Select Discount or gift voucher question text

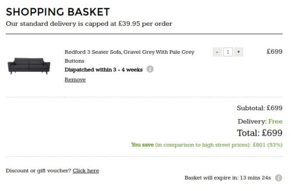(x=38, y=171)
